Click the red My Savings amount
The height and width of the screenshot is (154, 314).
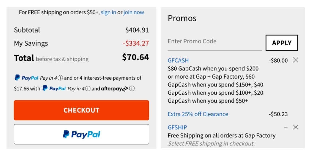(x=136, y=43)
